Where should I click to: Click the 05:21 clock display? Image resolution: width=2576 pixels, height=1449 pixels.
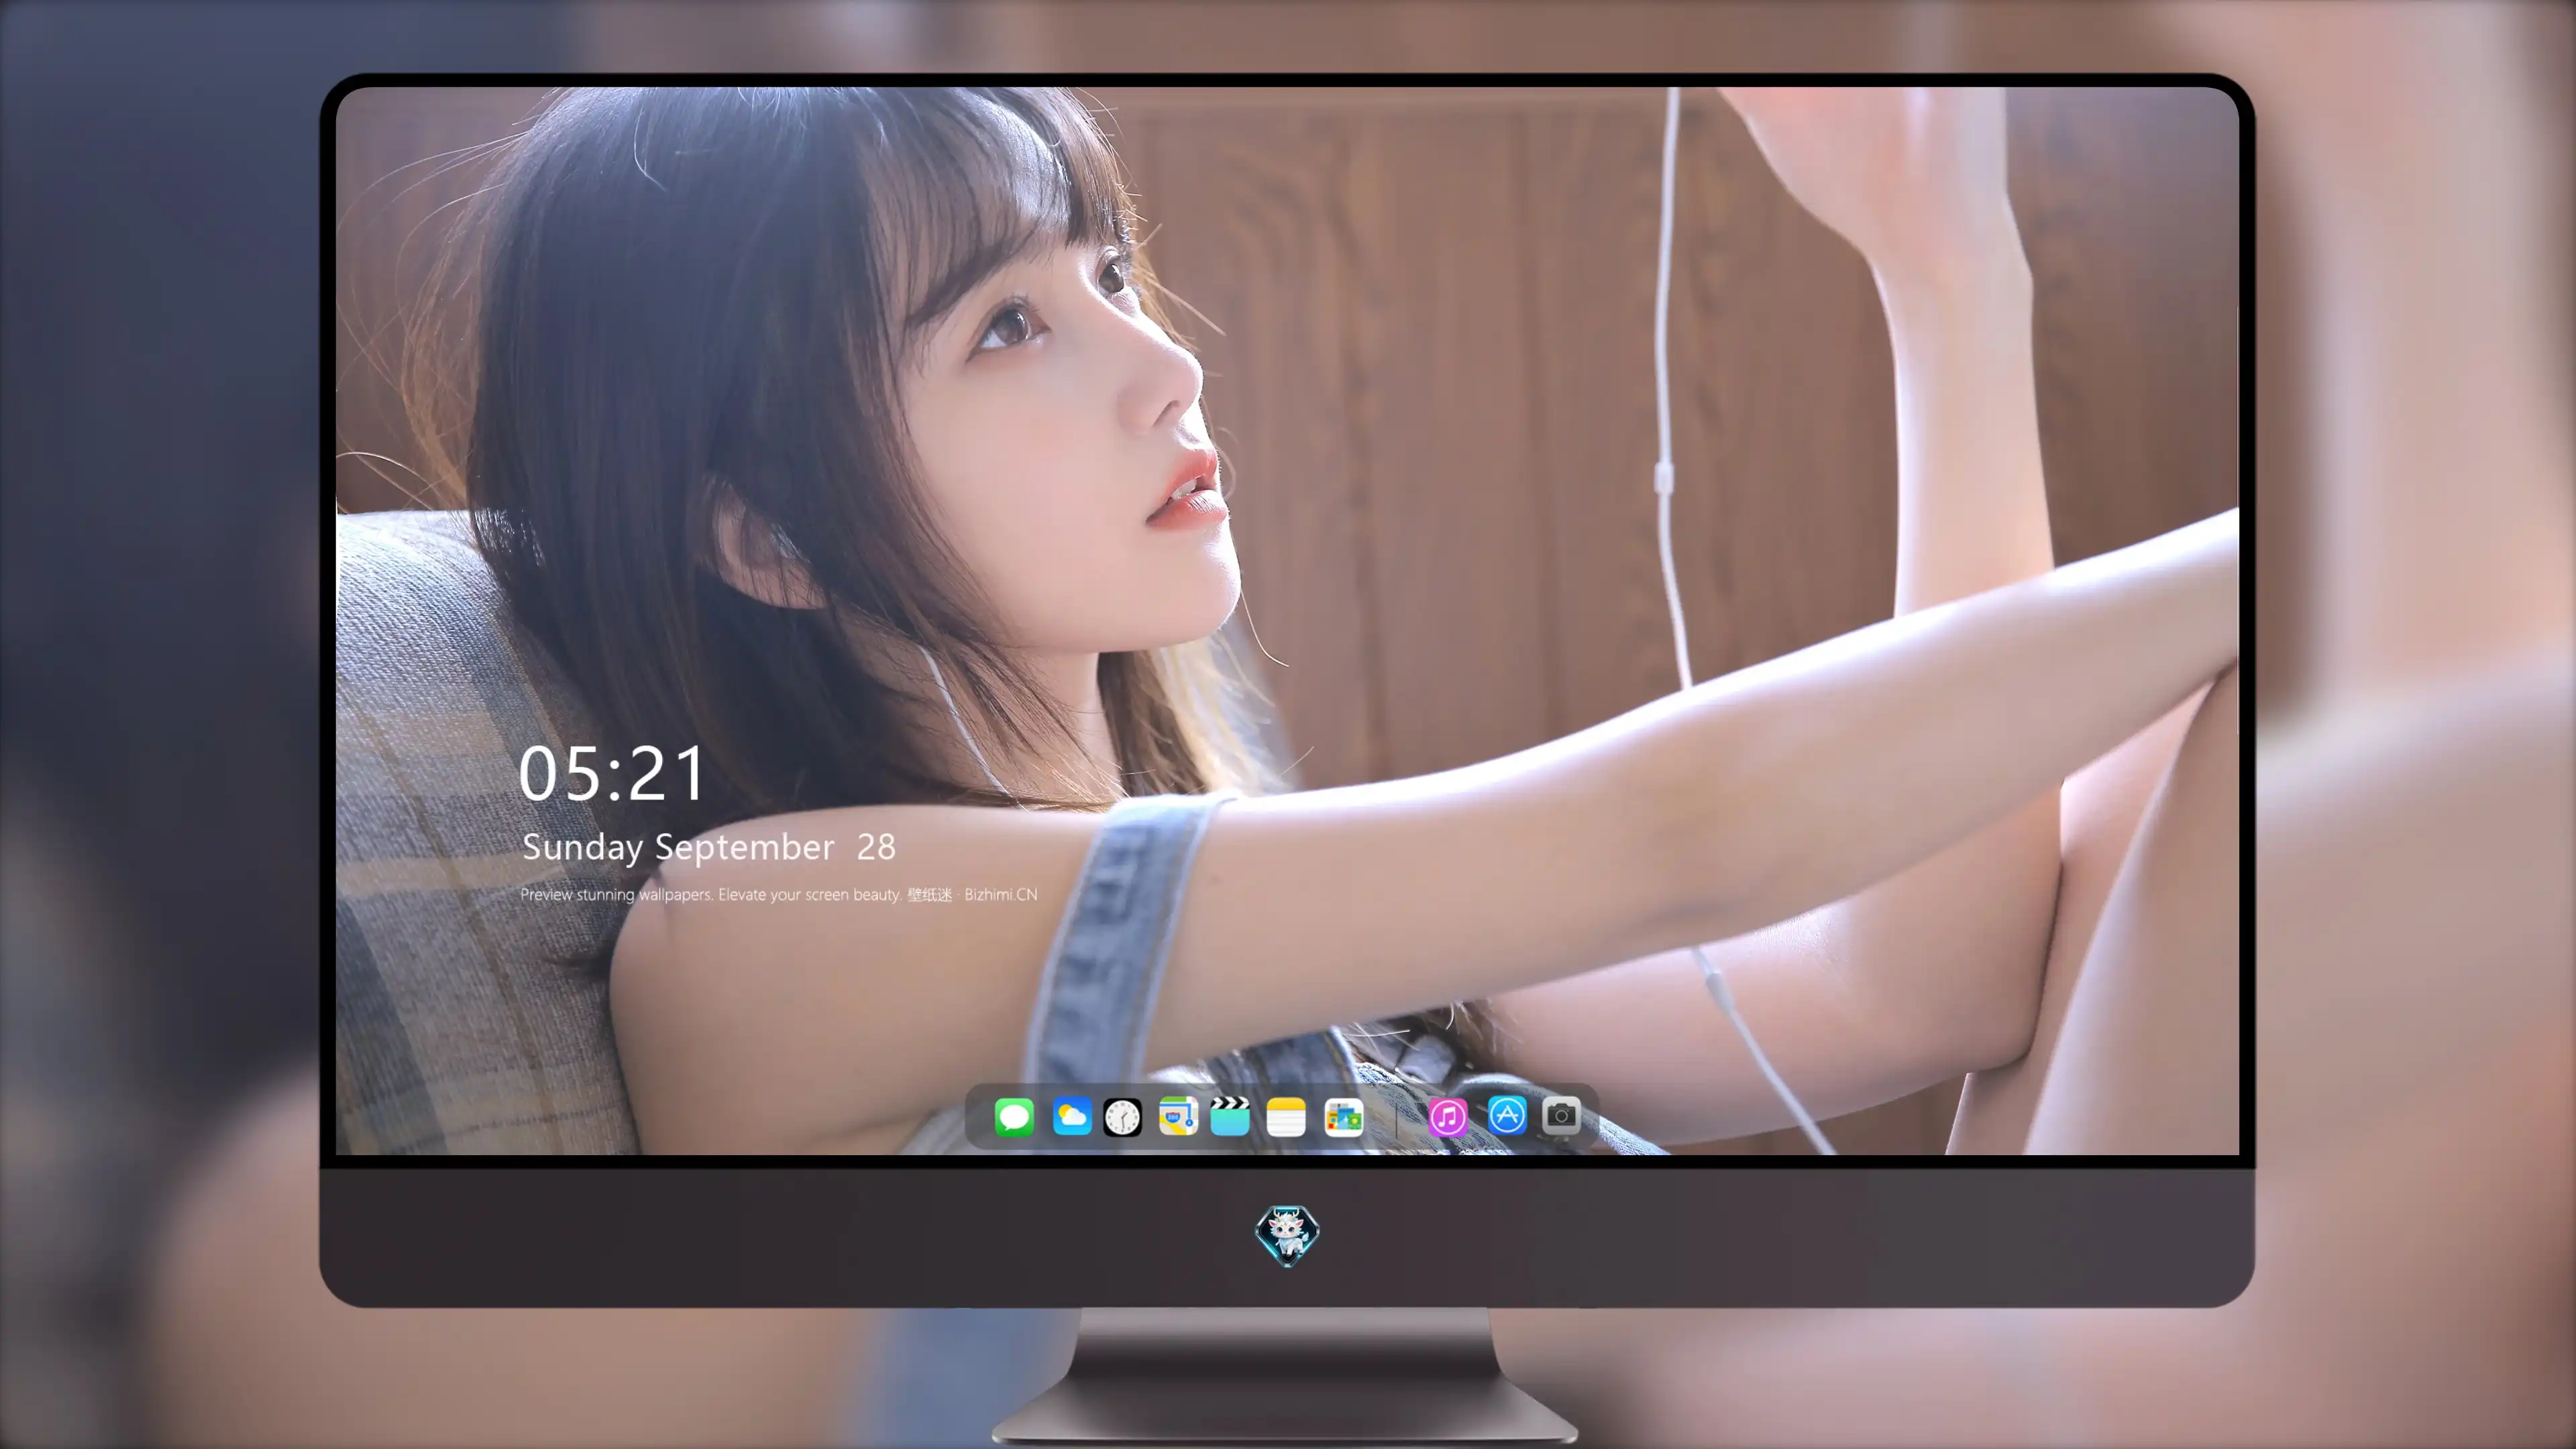612,773
